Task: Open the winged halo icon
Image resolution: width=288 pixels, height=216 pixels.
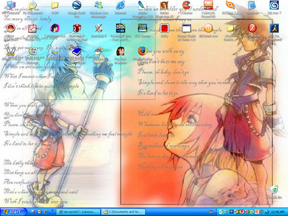Action: pos(11,54)
